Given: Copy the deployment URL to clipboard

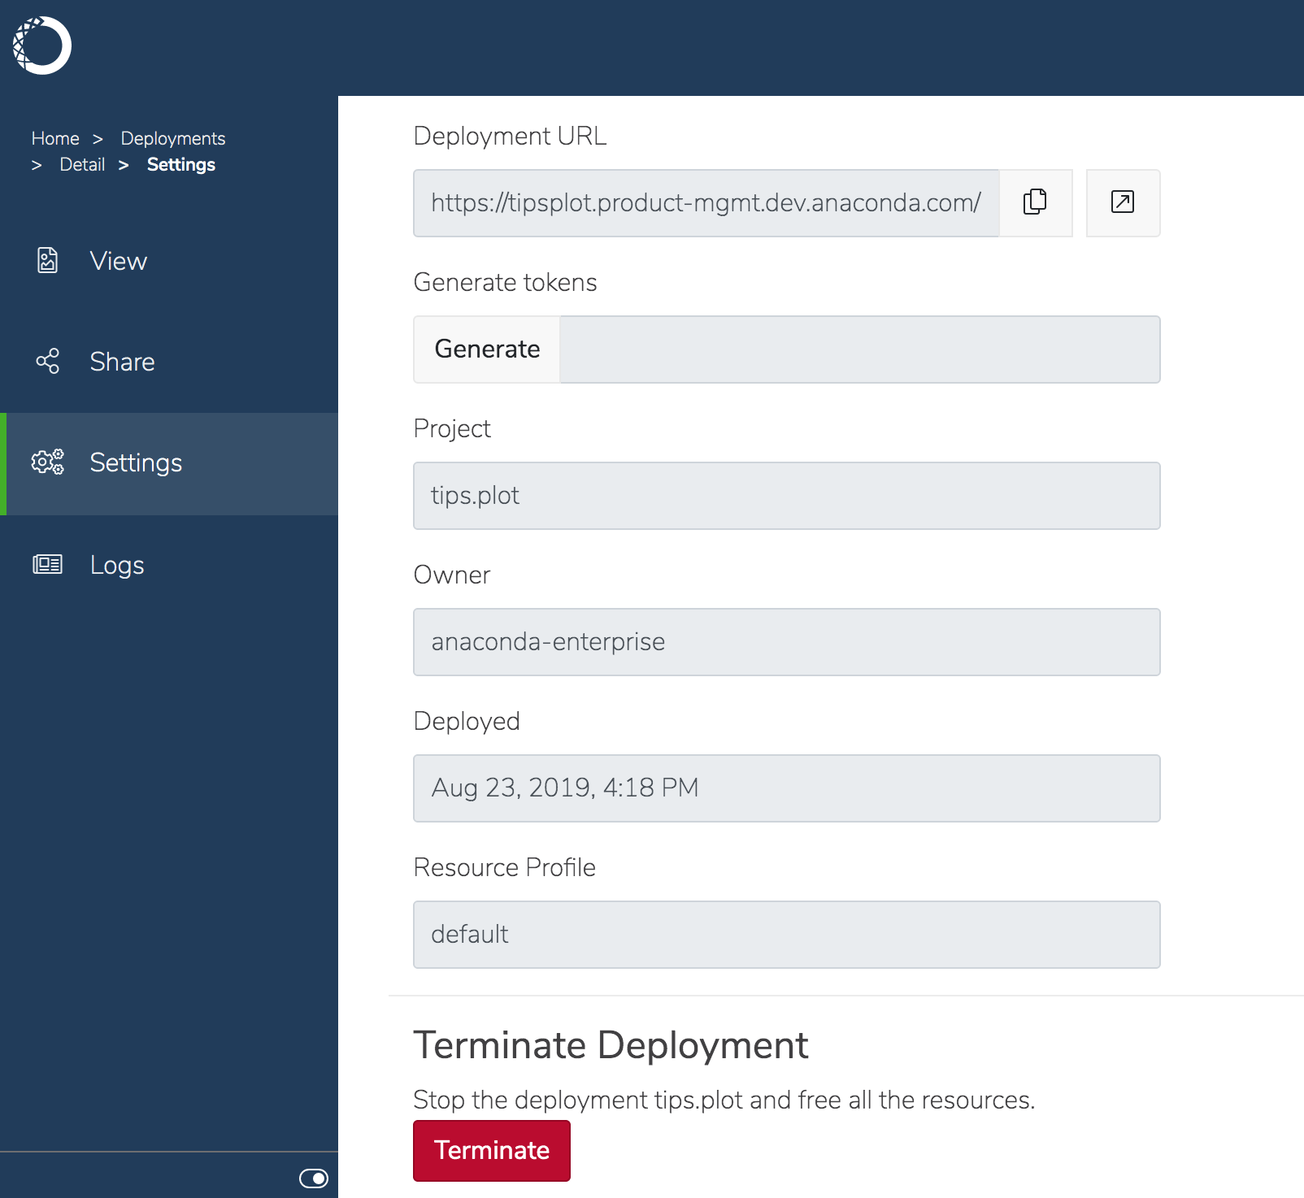Looking at the screenshot, I should tap(1035, 202).
